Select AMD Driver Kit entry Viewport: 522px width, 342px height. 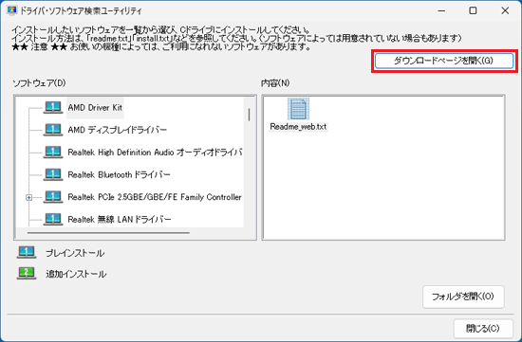tap(95, 108)
